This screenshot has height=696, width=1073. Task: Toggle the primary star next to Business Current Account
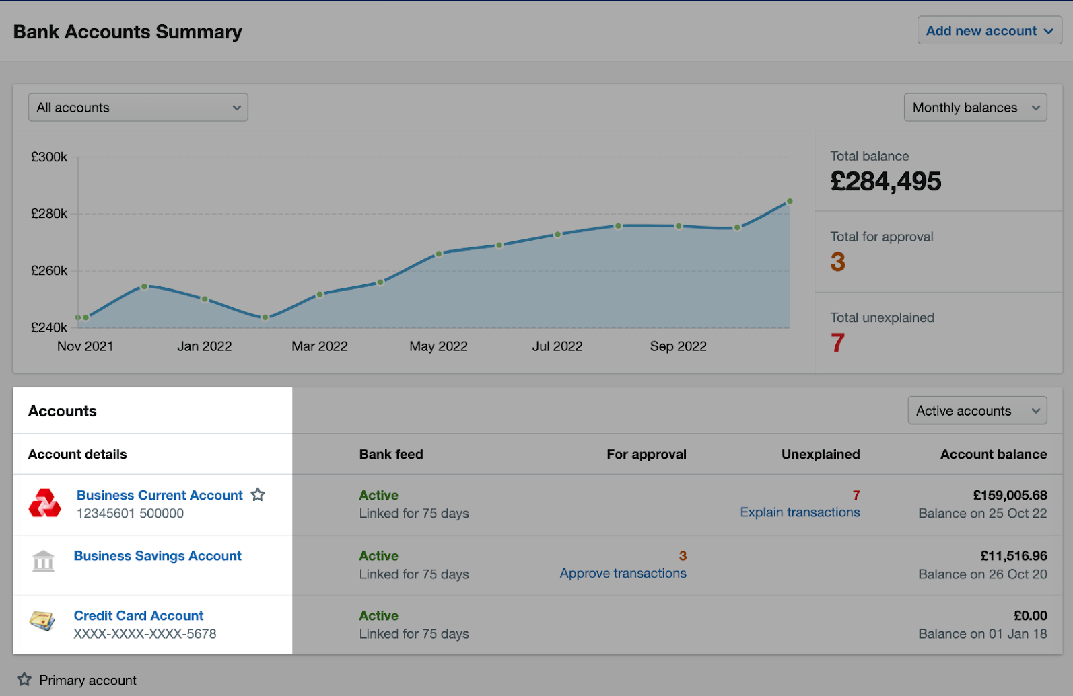[x=258, y=495]
